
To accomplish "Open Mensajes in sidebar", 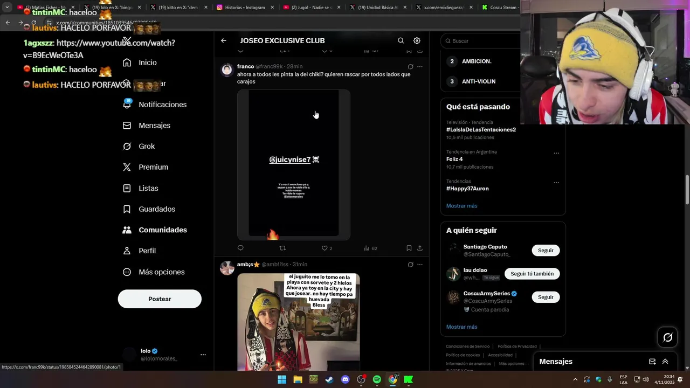I will (x=147, y=126).
